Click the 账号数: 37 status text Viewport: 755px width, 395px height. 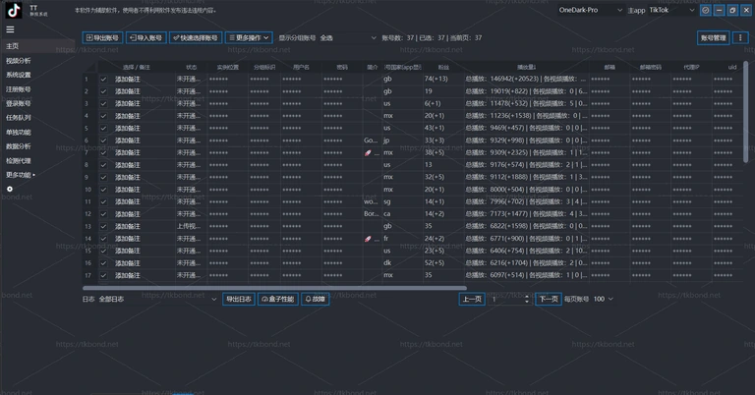tap(397, 38)
